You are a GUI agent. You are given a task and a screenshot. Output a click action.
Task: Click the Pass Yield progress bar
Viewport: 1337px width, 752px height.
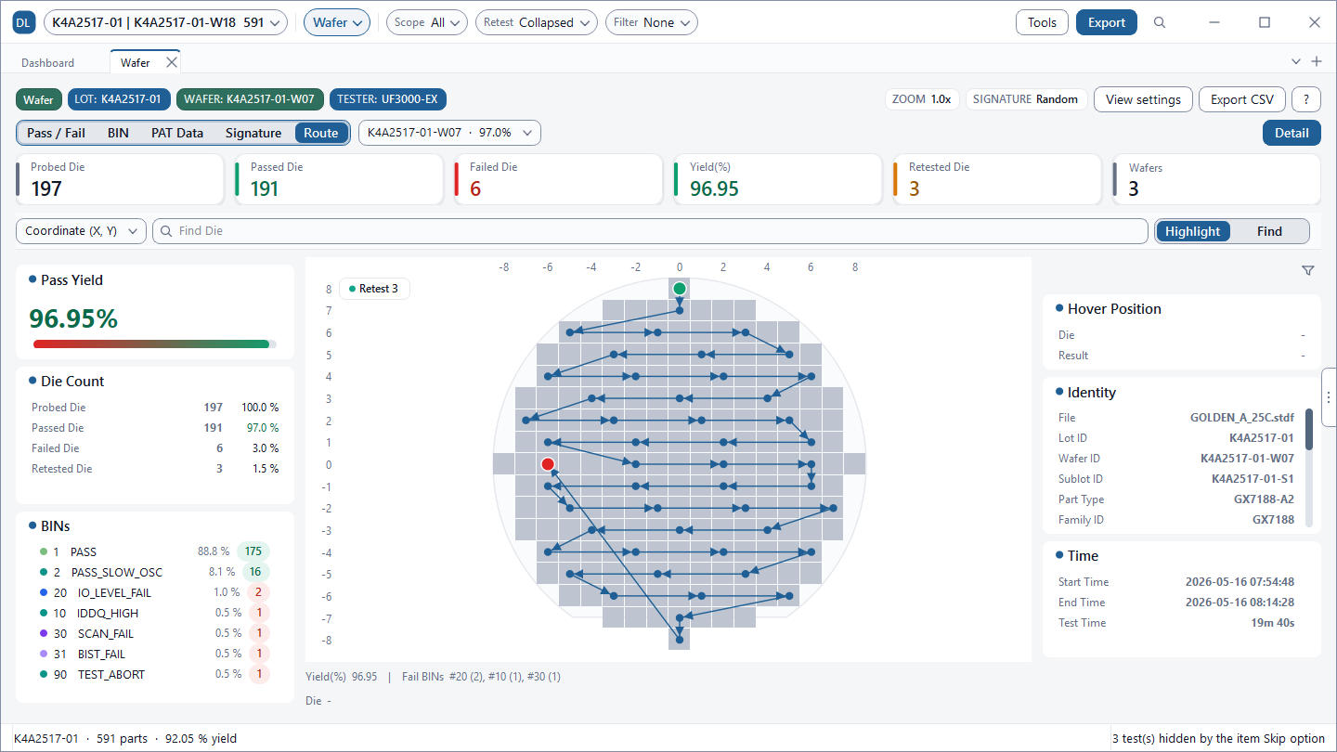154,344
